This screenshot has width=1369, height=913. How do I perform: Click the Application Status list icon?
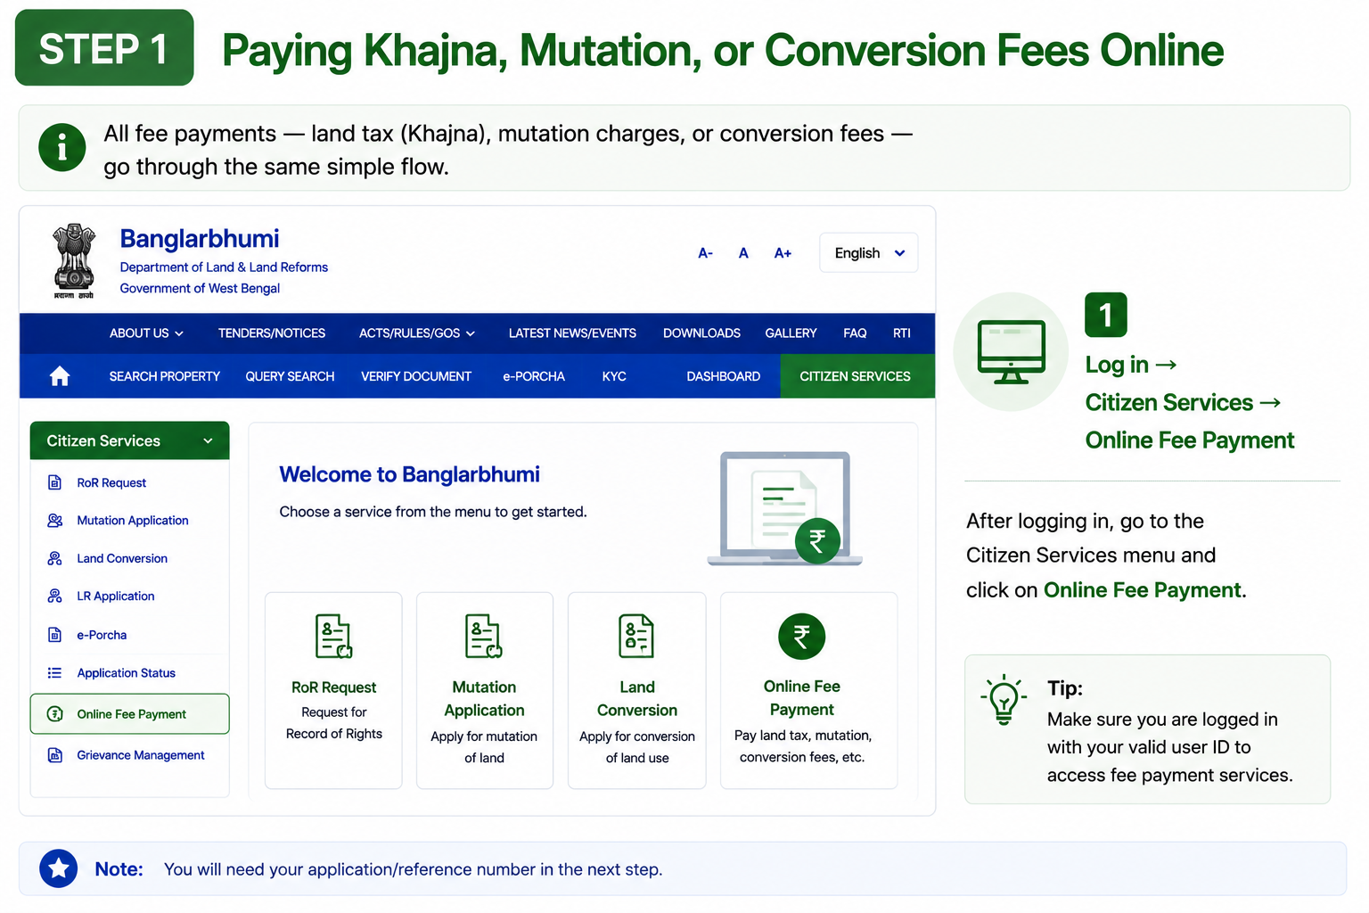54,673
